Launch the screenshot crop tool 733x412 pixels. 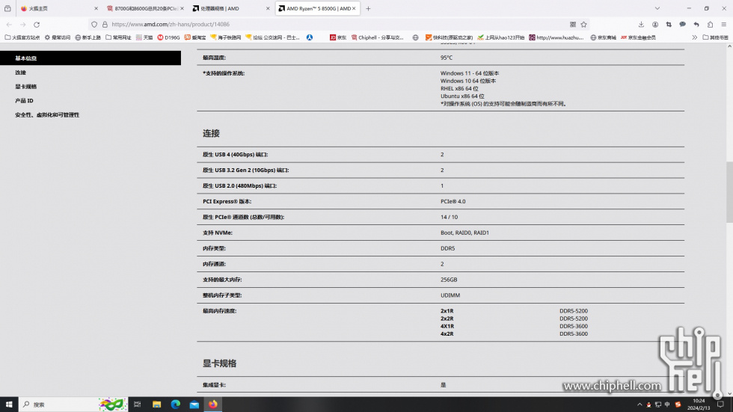coord(669,24)
